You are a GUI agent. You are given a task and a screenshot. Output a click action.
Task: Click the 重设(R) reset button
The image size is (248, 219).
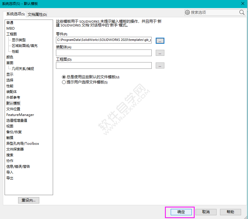[x=29, y=200]
